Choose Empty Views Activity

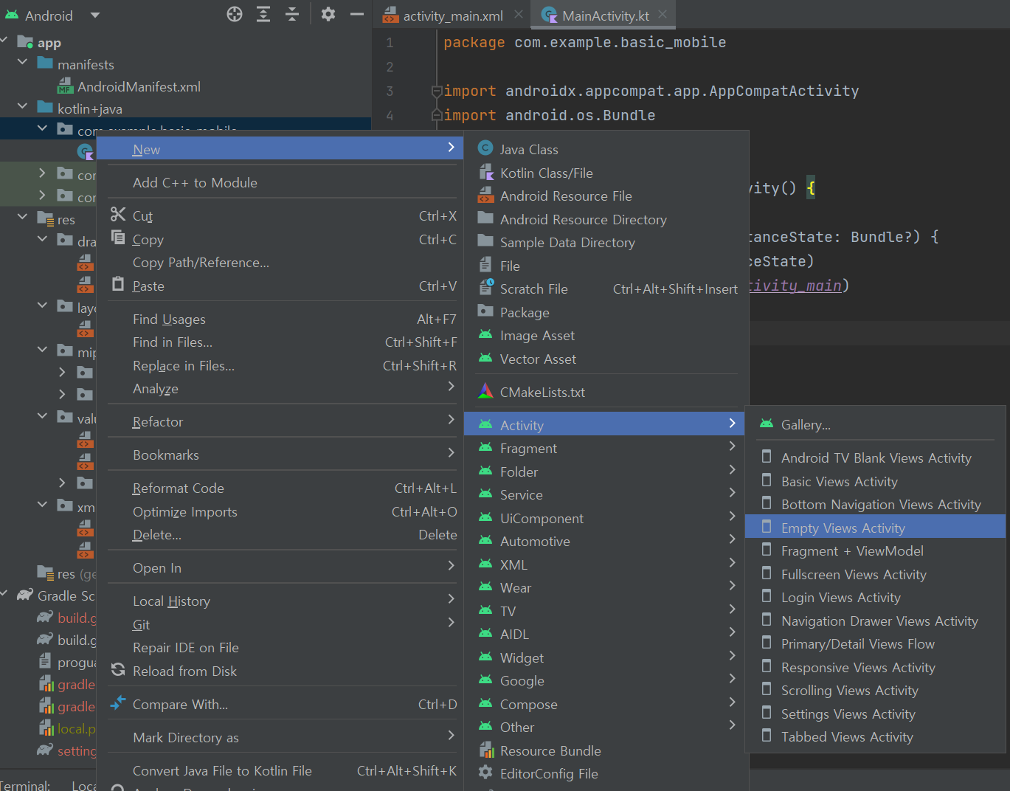(876, 528)
